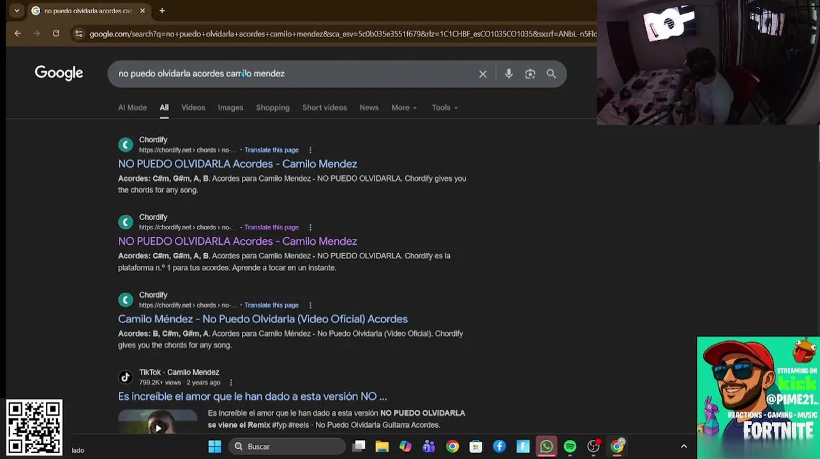Reload the page
The width and height of the screenshot is (820, 459).
pos(56,34)
